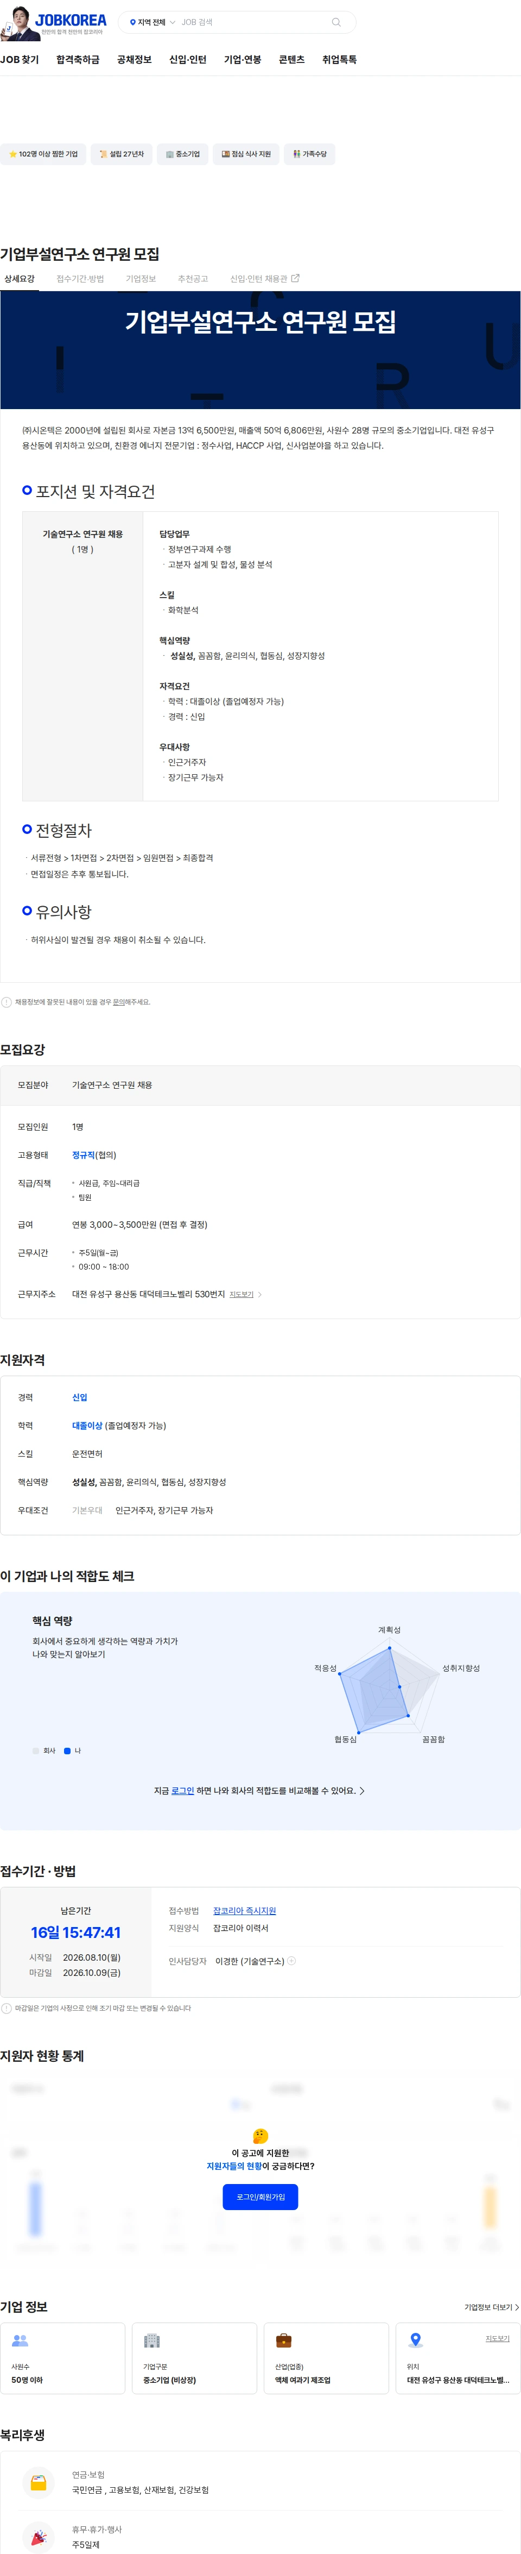This screenshot has height=2554, width=521.
Task: Focus the JOB 검색 search field
Action: 252,22
